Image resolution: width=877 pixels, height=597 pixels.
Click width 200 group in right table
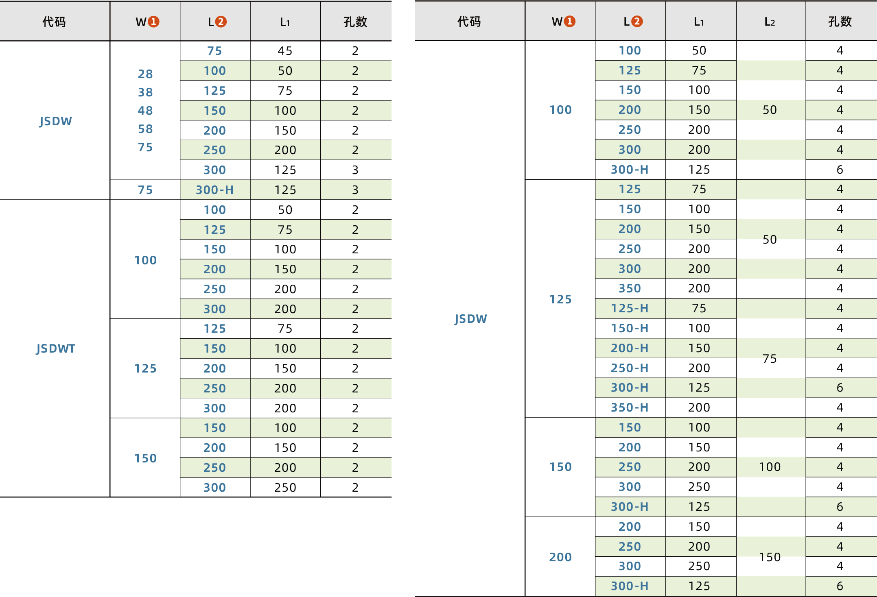(560, 557)
